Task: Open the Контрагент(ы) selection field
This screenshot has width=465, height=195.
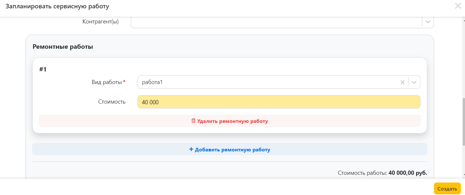Action: point(282,22)
